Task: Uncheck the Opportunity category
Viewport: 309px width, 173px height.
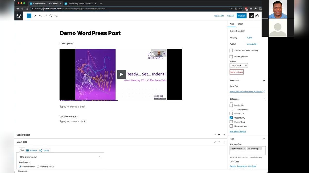Action: (x=231, y=118)
